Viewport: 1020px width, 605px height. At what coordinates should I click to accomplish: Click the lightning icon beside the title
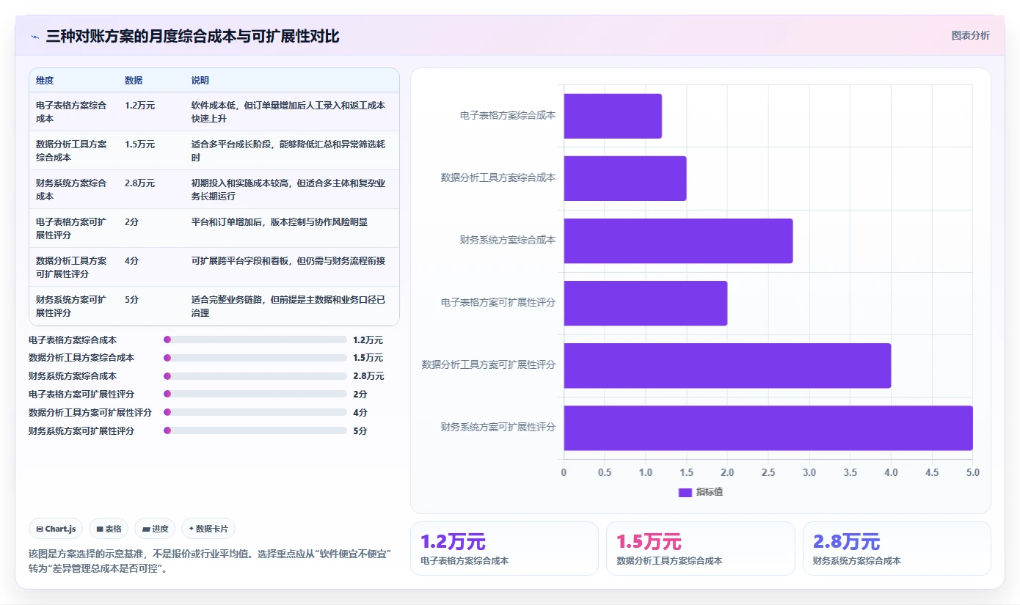(35, 37)
